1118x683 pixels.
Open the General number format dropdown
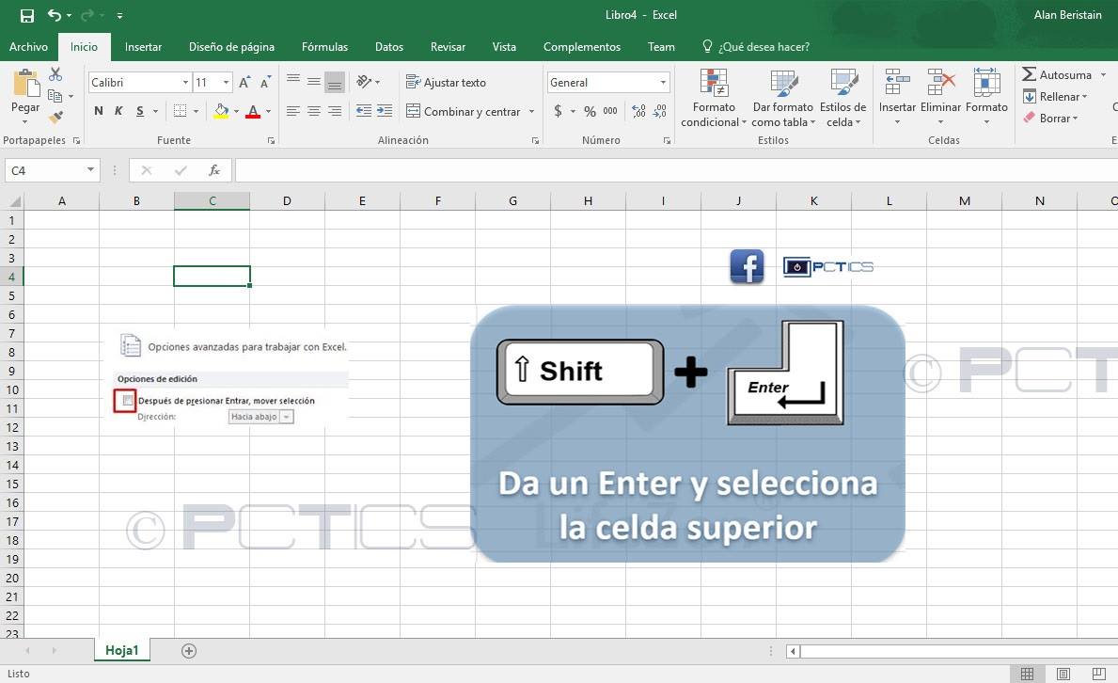pos(663,82)
